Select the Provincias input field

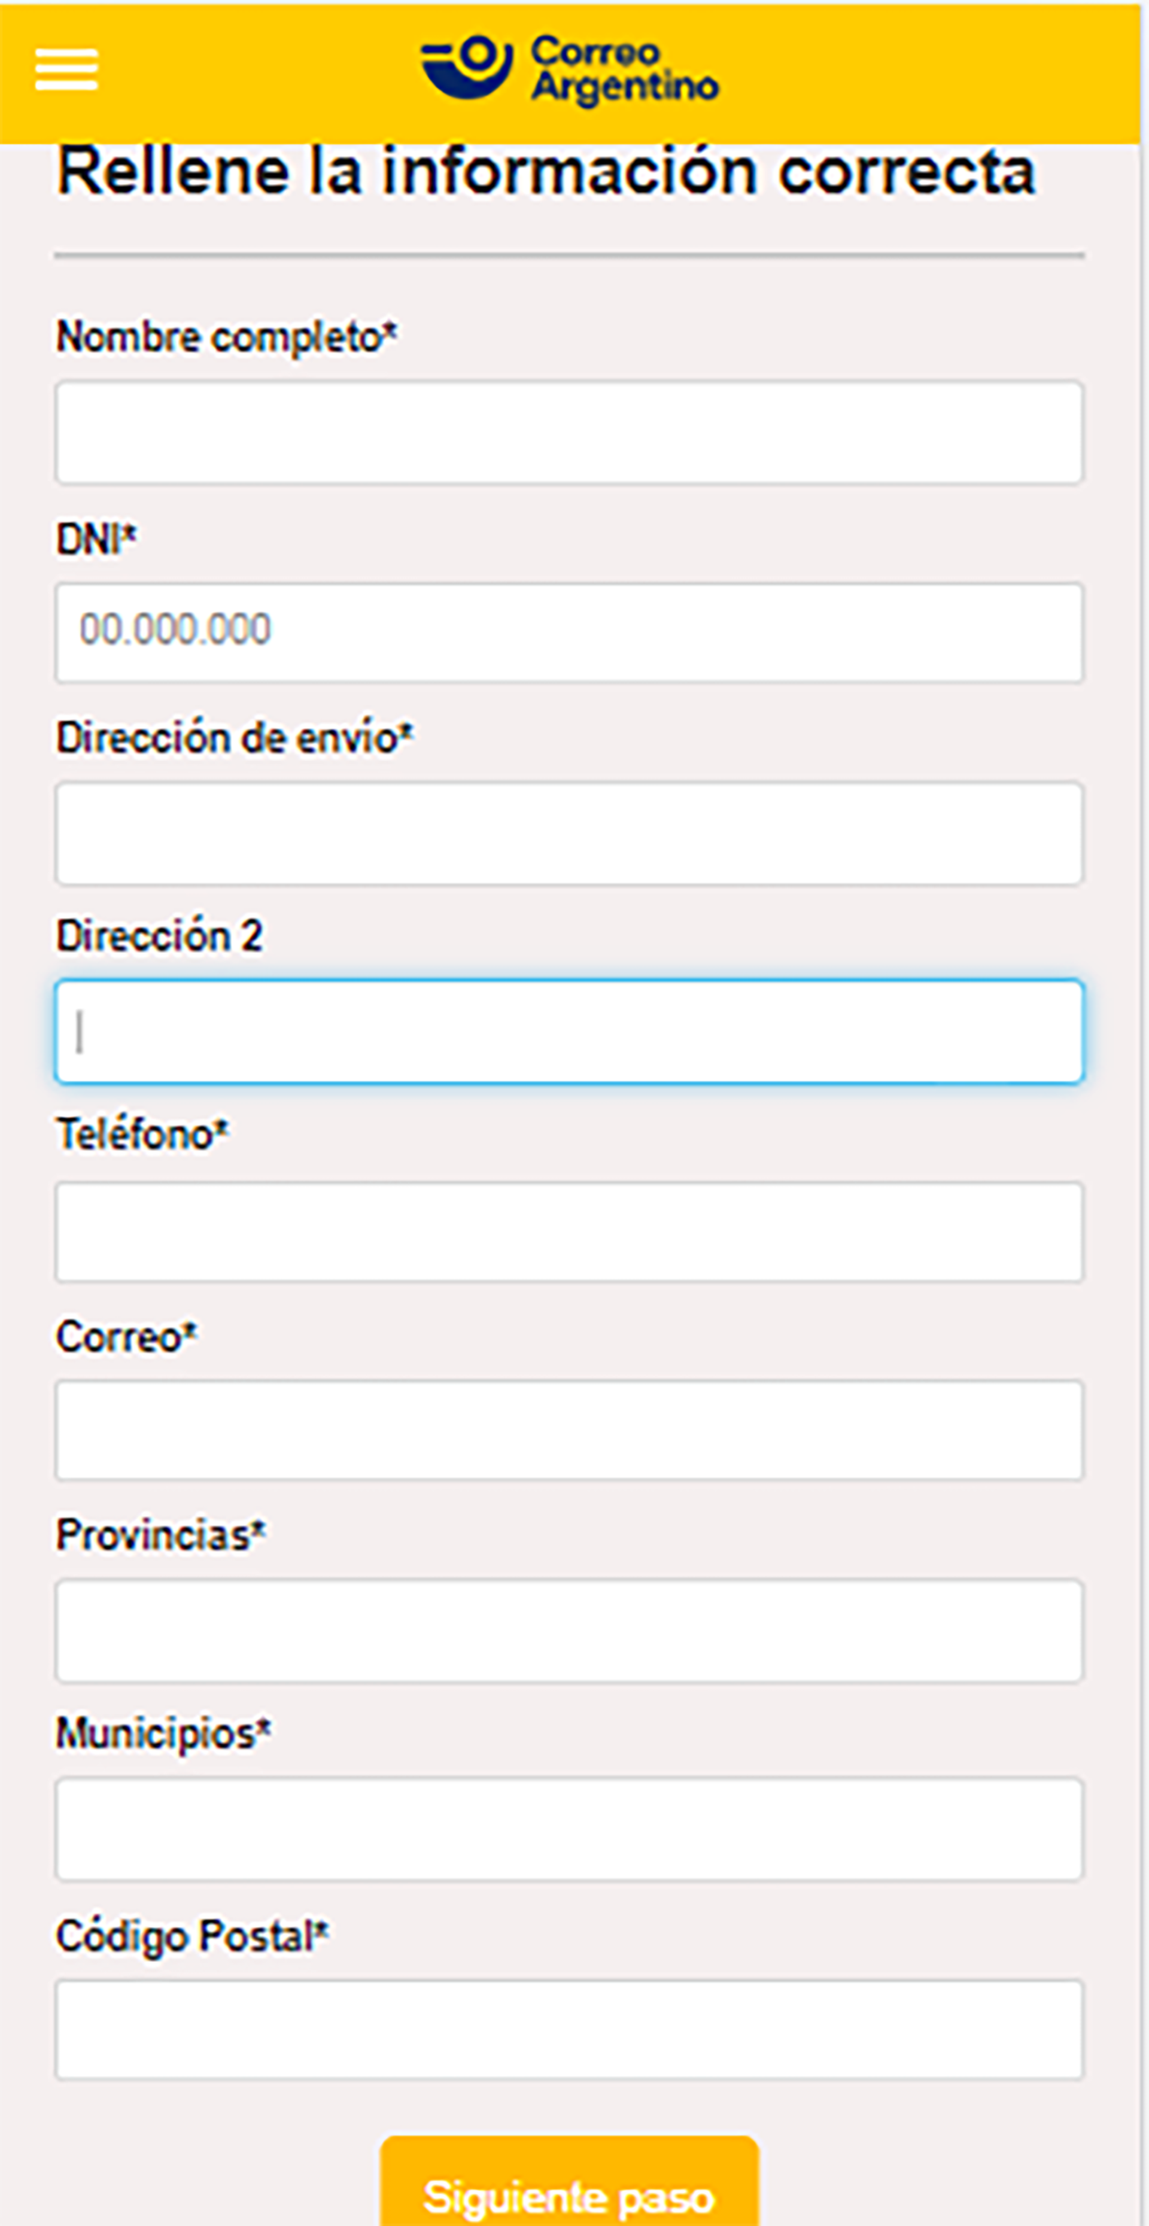coord(569,1630)
